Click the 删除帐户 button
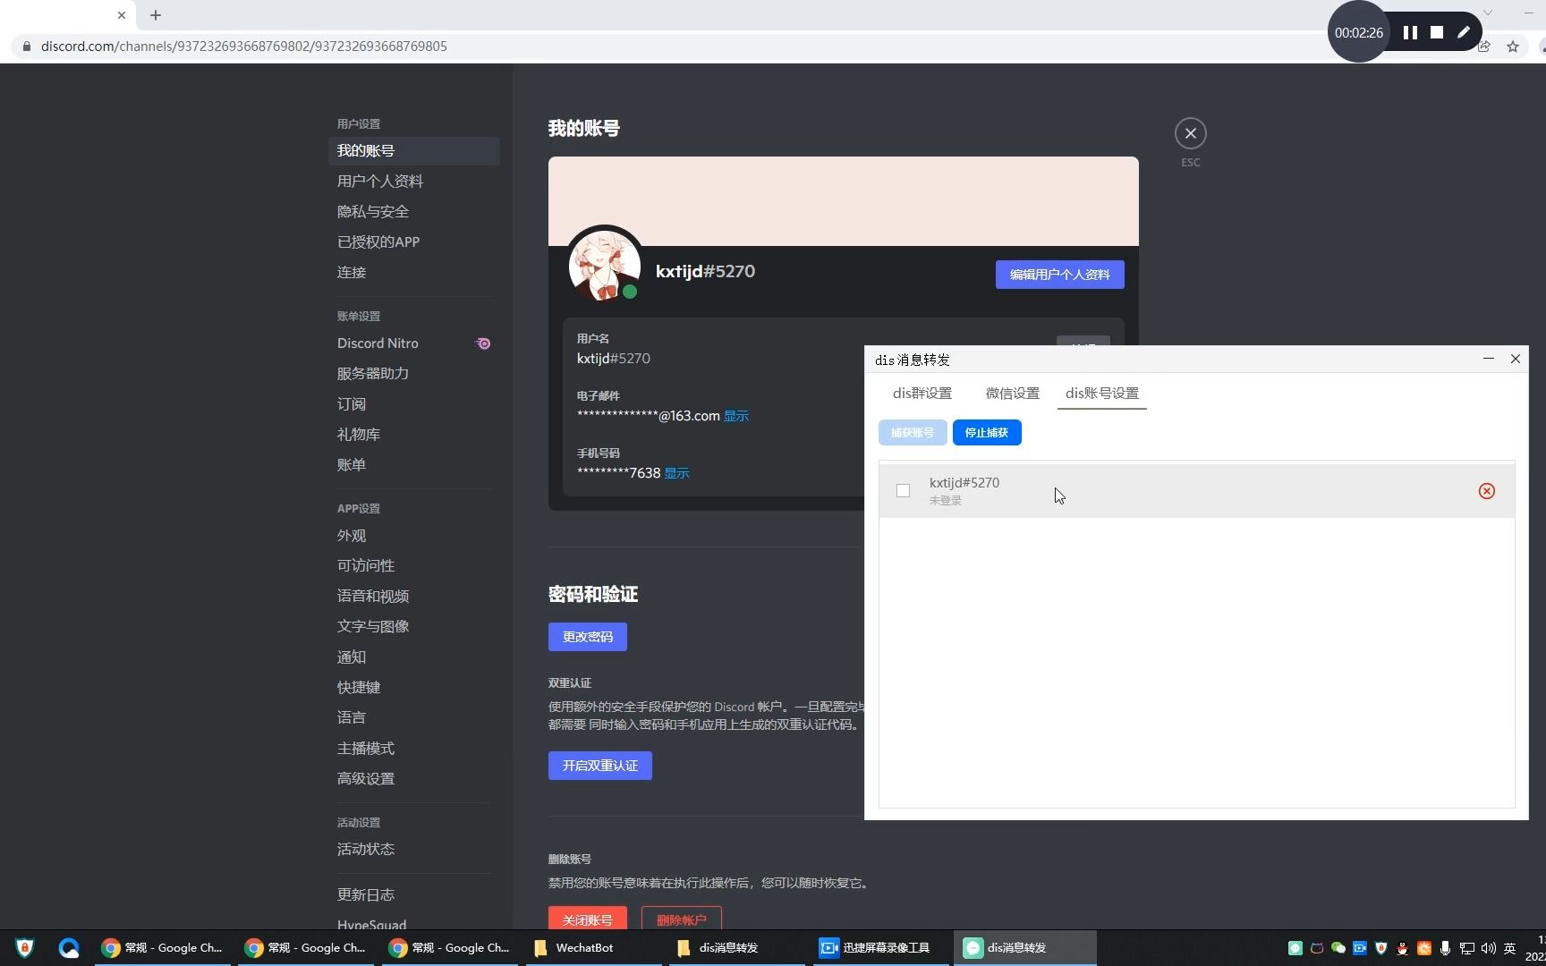This screenshot has width=1546, height=966. pos(682,919)
